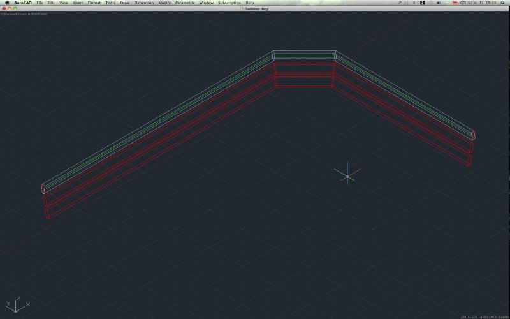Open the Format menu
Screen dimensions: 510x319
pyautogui.click(x=94, y=3)
